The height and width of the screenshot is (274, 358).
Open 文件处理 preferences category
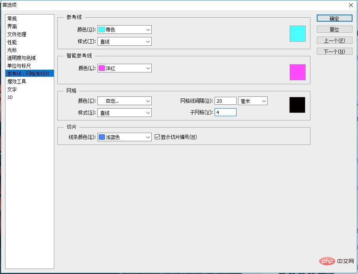point(17,34)
